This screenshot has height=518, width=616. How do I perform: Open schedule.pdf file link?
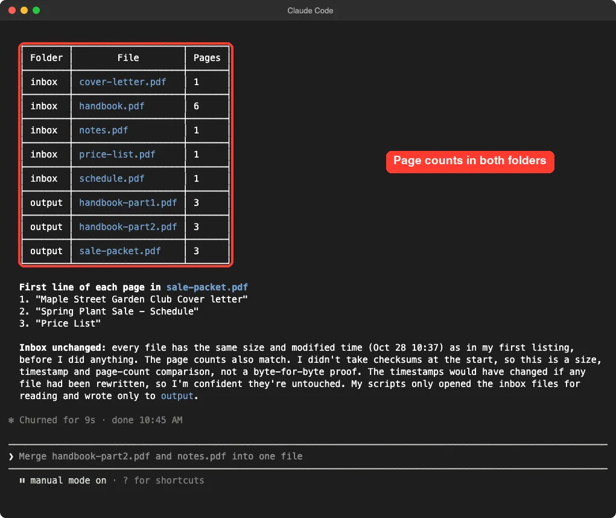tap(112, 179)
